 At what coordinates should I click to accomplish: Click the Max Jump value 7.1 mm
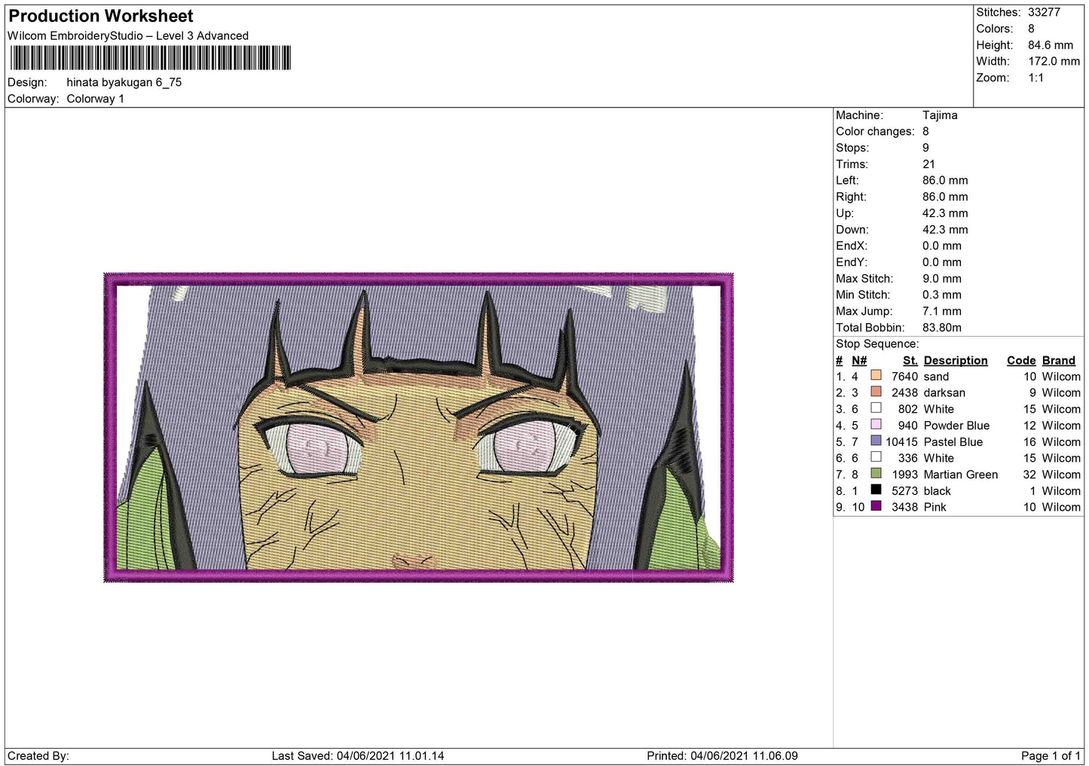click(x=942, y=311)
